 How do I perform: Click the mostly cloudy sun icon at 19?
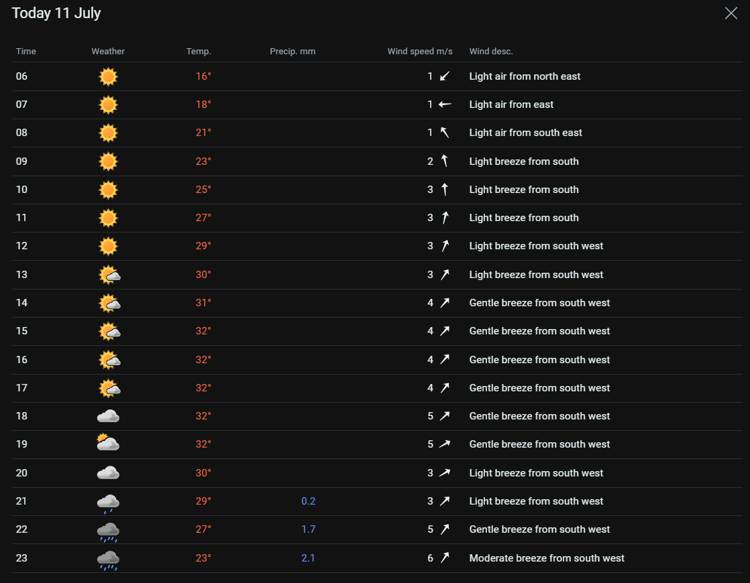pos(107,444)
